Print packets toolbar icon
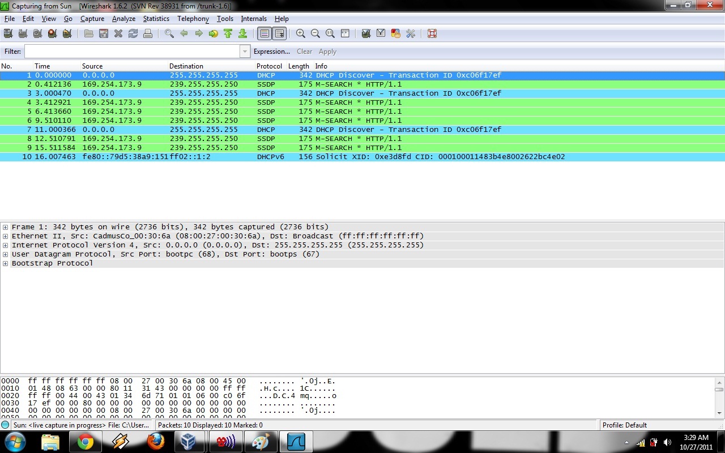 [x=148, y=33]
